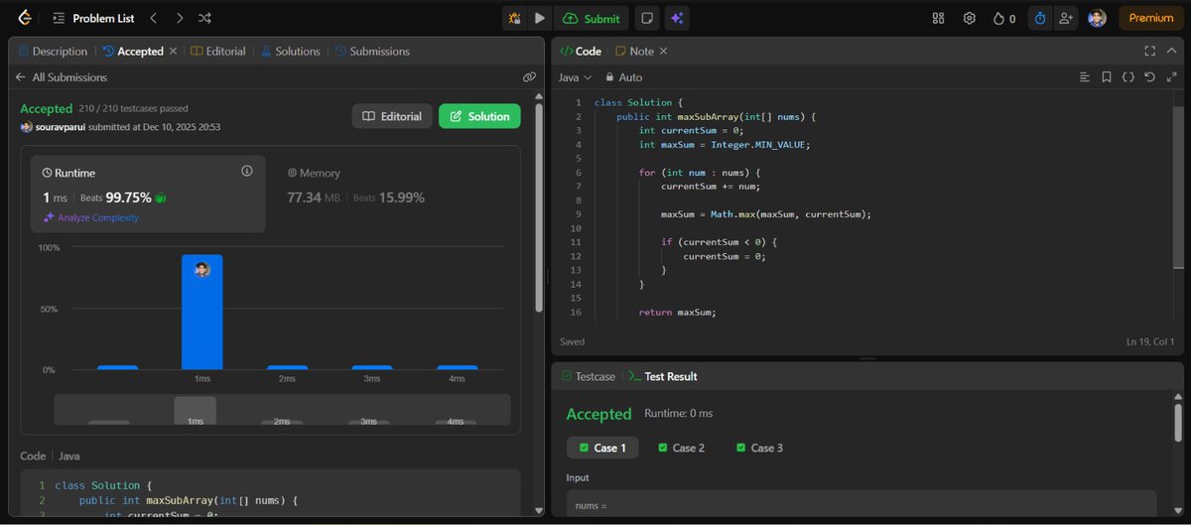Click the gray Editorial button

[392, 116]
